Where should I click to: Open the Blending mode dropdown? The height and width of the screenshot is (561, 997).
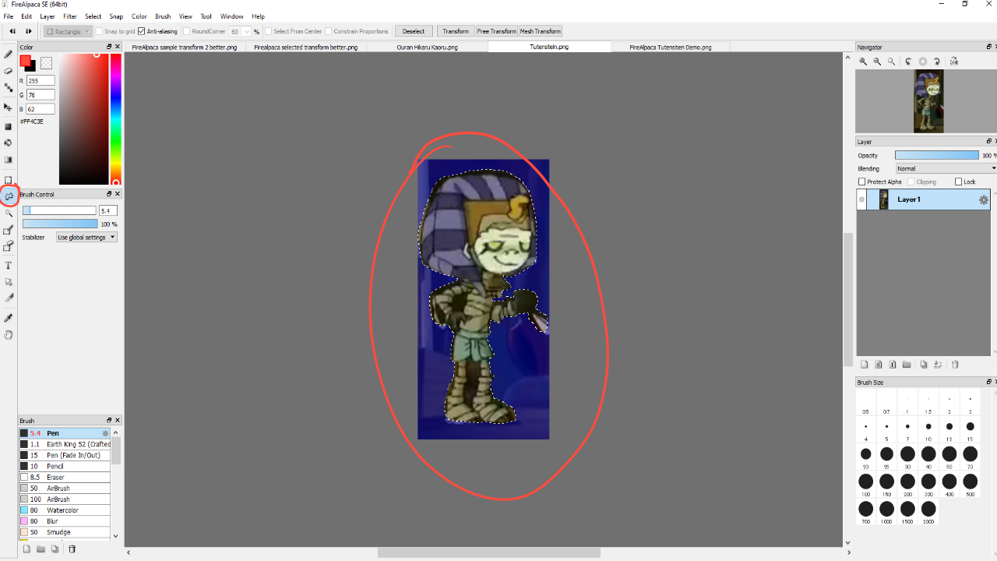click(946, 169)
